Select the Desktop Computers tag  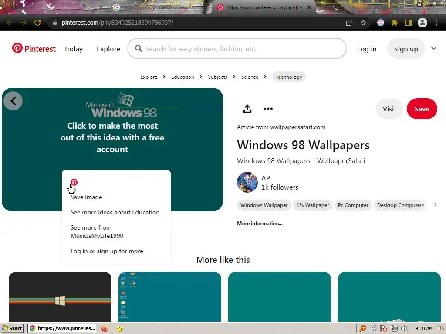tap(401, 205)
